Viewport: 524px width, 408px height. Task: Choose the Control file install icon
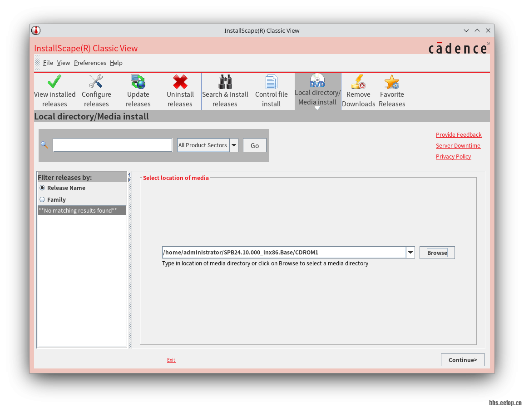[x=271, y=82]
